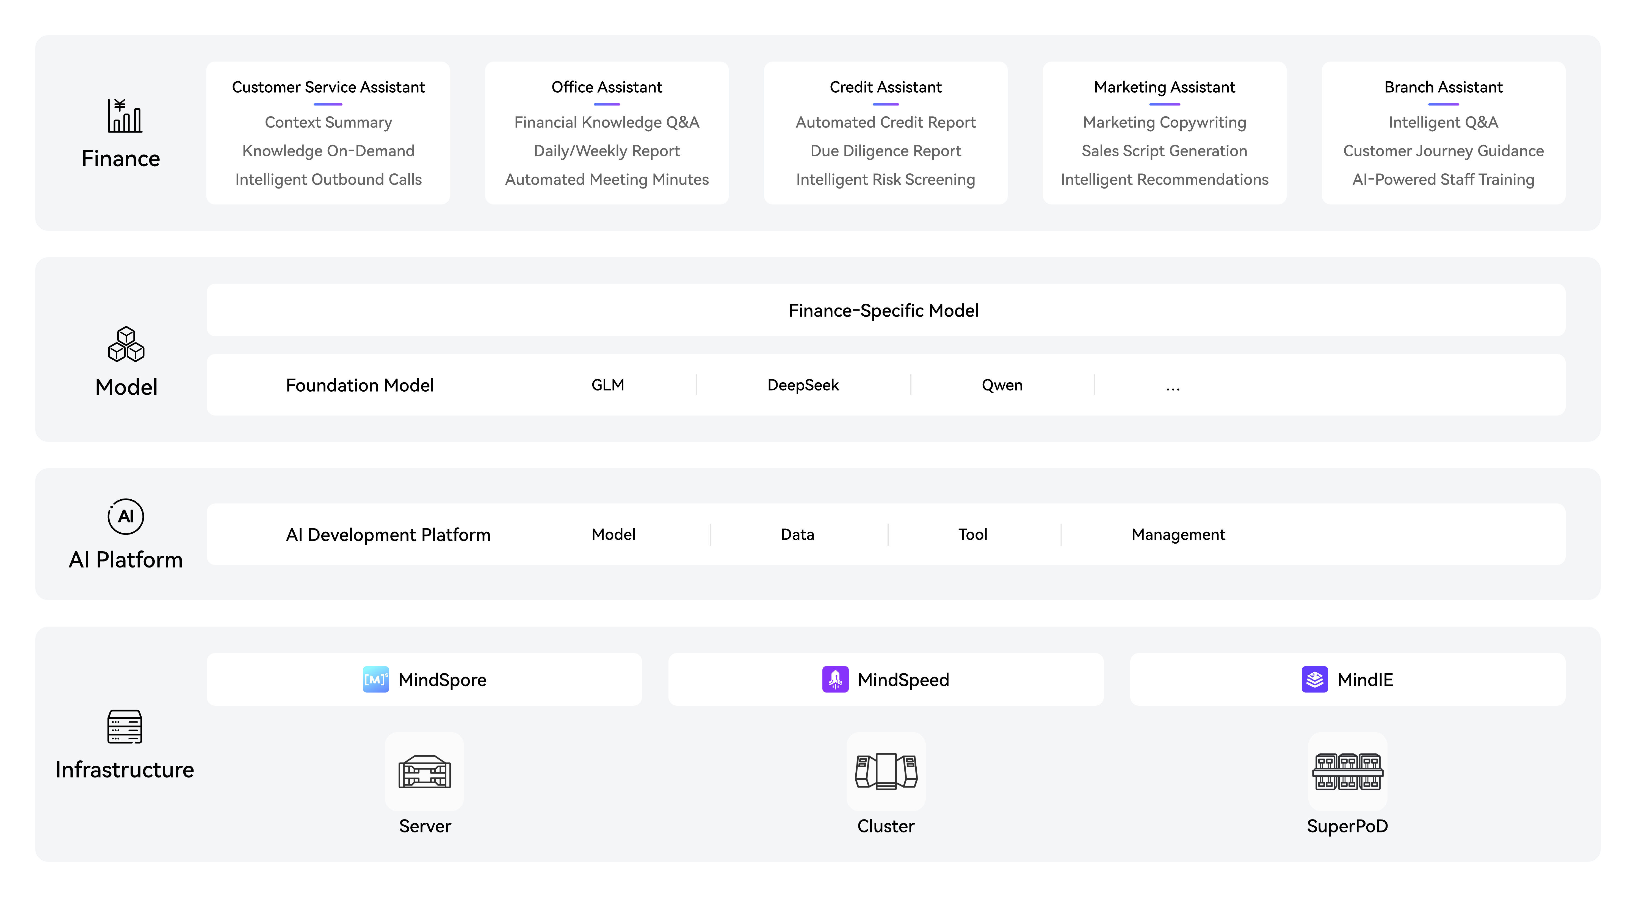Open the Management platform section

1178,535
